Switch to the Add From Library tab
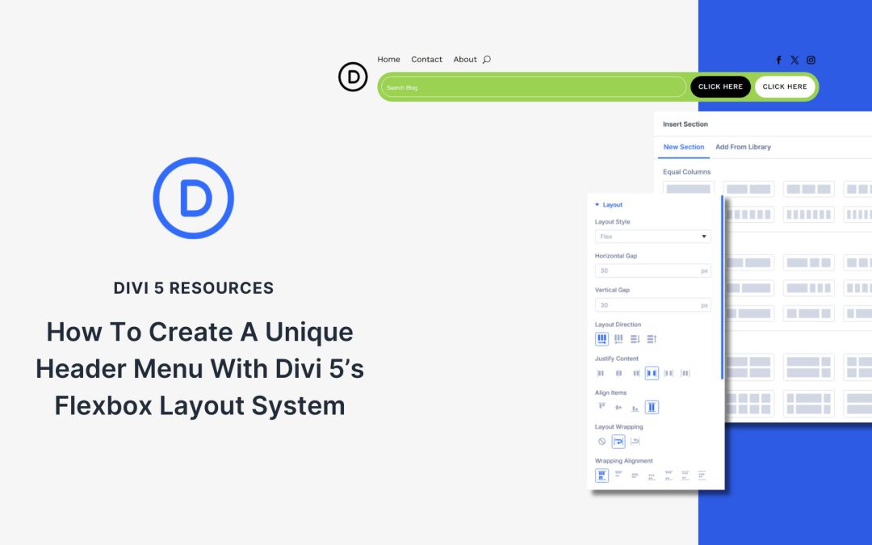Viewport: 872px width, 545px height. click(x=743, y=147)
